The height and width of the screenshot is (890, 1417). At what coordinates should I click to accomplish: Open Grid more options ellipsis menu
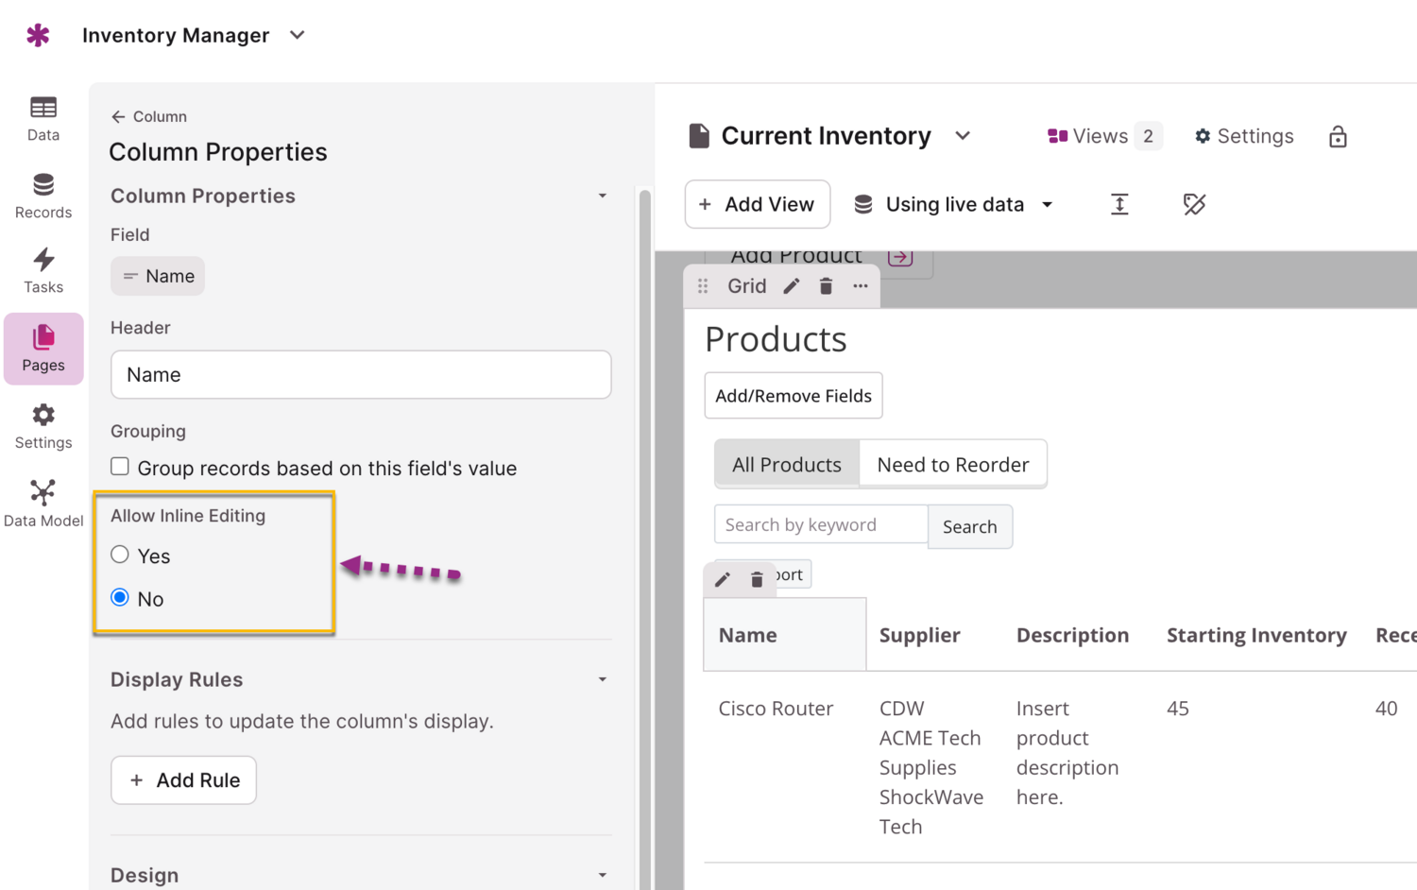tap(860, 286)
